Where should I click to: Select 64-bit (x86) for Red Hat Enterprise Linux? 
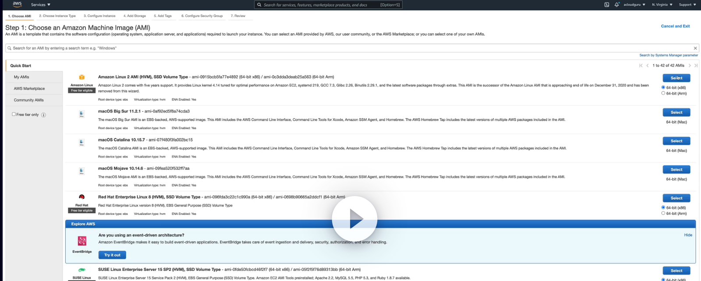[x=663, y=207]
